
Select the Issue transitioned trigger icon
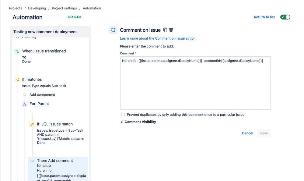point(17,51)
